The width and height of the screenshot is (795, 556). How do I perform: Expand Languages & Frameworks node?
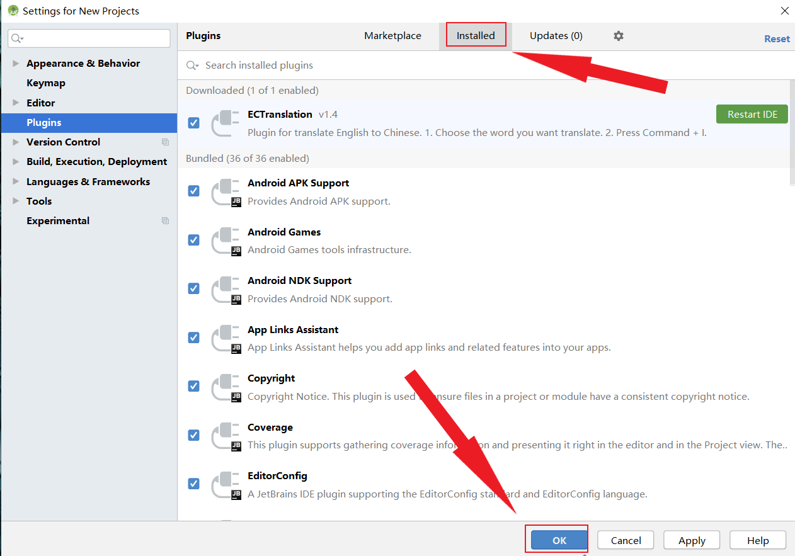pyautogui.click(x=16, y=181)
